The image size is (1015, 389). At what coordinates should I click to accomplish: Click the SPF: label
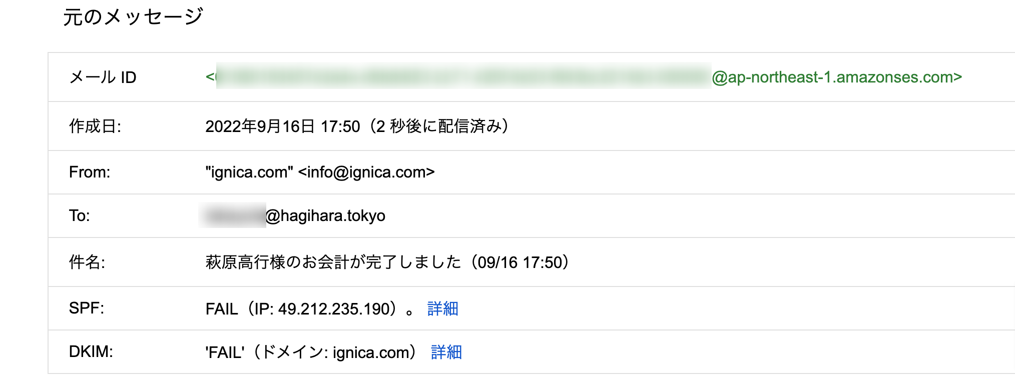(x=87, y=308)
